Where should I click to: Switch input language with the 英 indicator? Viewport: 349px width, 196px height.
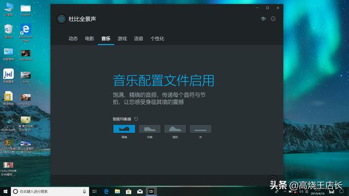tap(307, 191)
